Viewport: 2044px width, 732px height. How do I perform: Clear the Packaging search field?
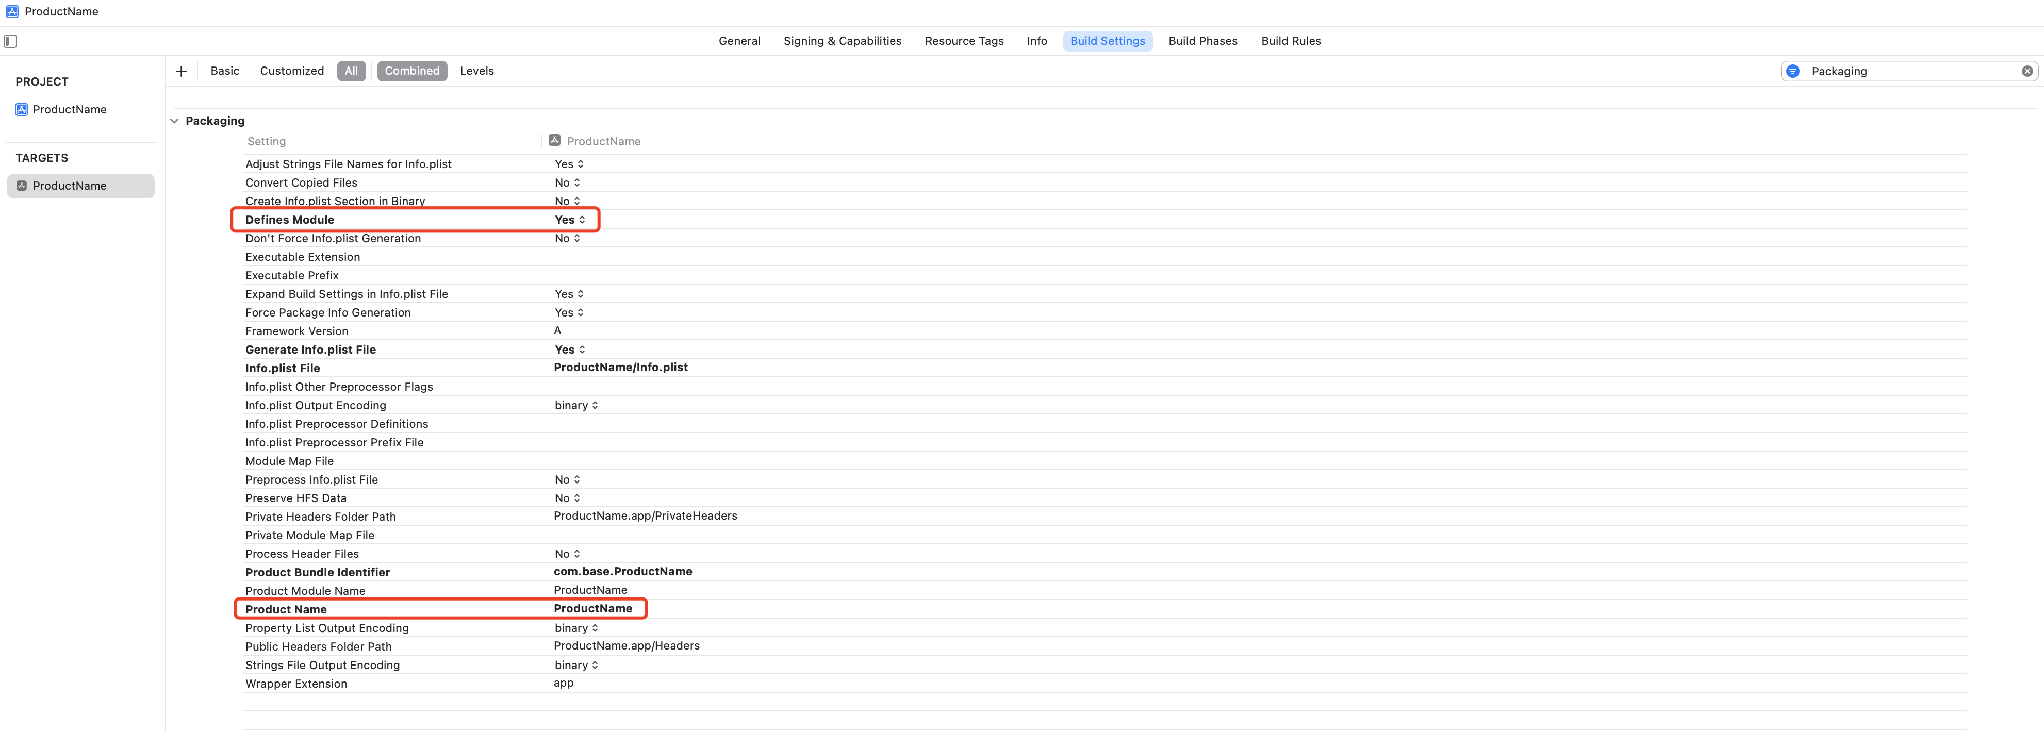click(x=2027, y=71)
